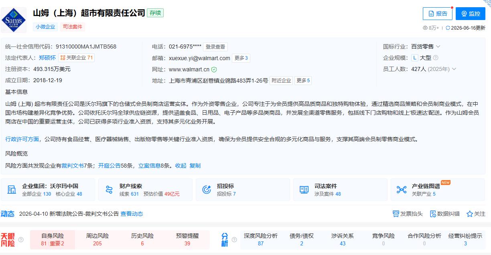Click the 数据纠错 data correction button

point(445,214)
